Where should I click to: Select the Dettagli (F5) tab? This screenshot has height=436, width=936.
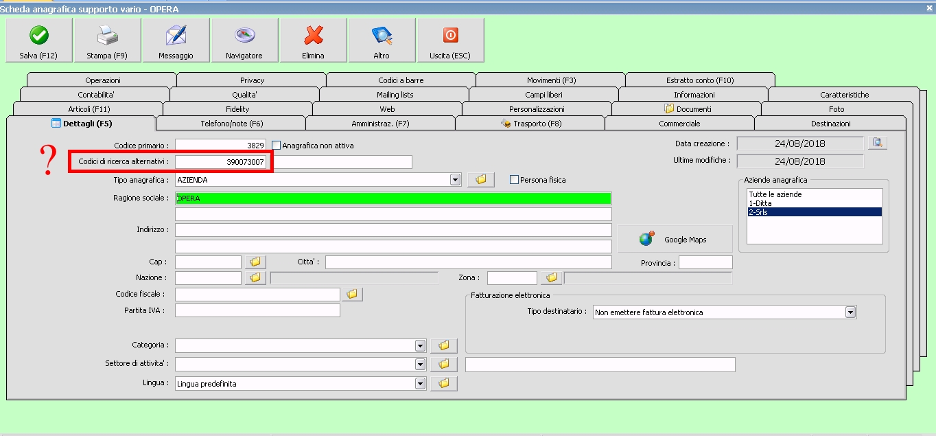[82, 124]
